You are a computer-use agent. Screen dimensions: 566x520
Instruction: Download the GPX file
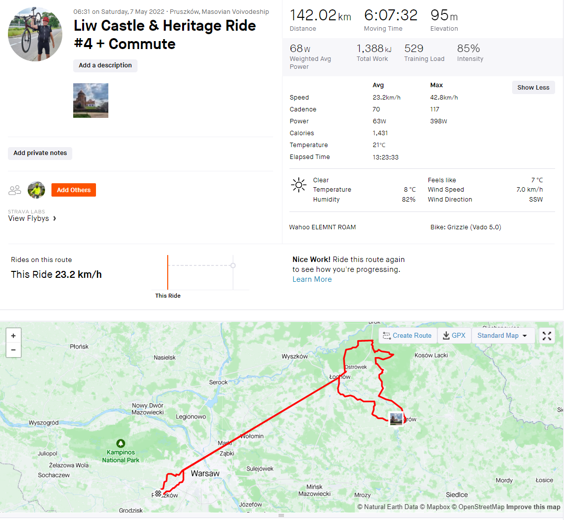point(454,336)
